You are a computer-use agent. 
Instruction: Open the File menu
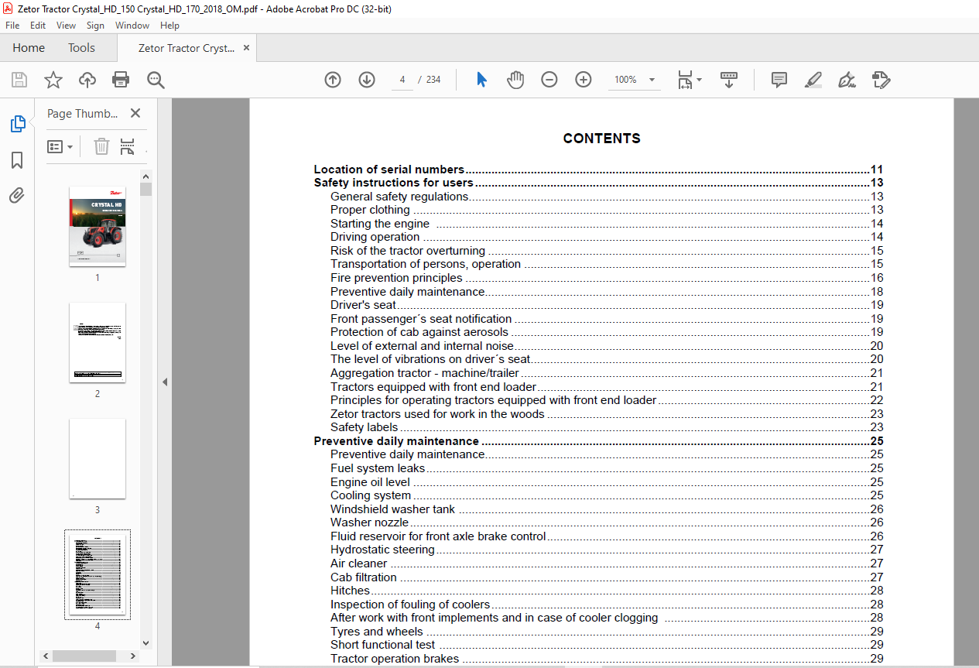click(12, 26)
